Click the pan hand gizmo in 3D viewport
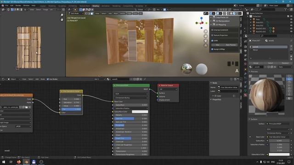The height and width of the screenshot is (165, 294). pos(206,36)
